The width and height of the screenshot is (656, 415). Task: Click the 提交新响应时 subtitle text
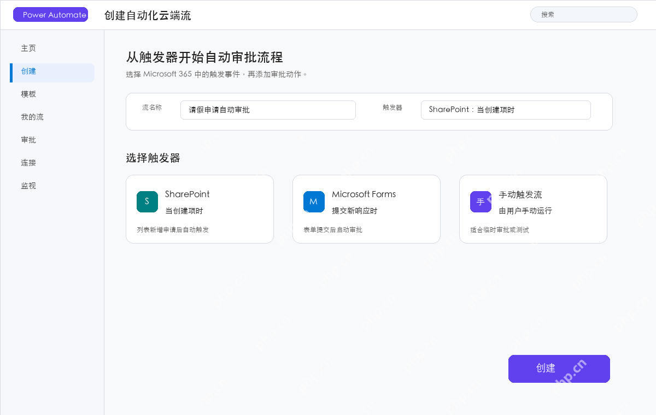[x=354, y=211]
